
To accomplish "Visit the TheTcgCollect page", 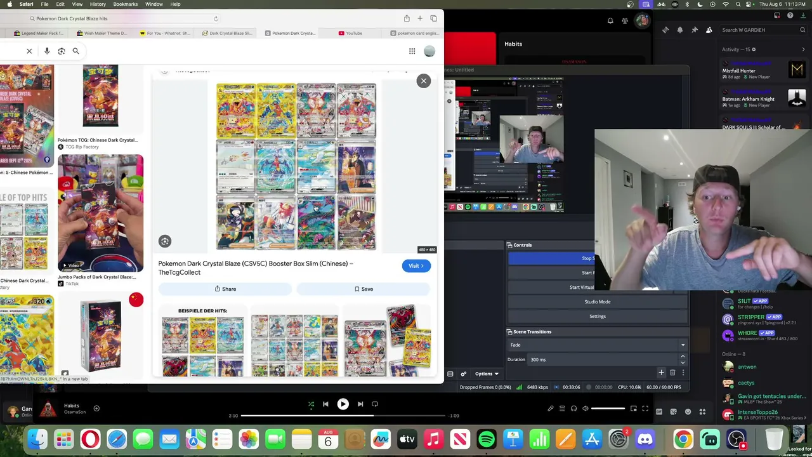I will coord(416,266).
